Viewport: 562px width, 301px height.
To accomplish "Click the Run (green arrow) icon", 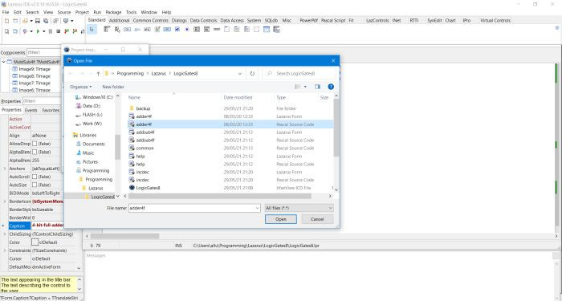I will [38, 31].
